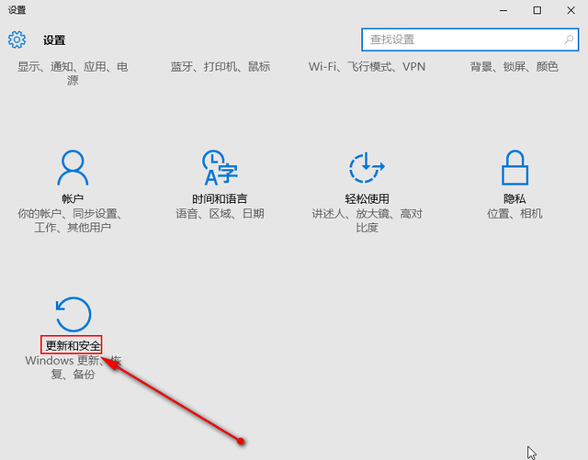
Task: Minimize the 设置 window
Action: 503,10
